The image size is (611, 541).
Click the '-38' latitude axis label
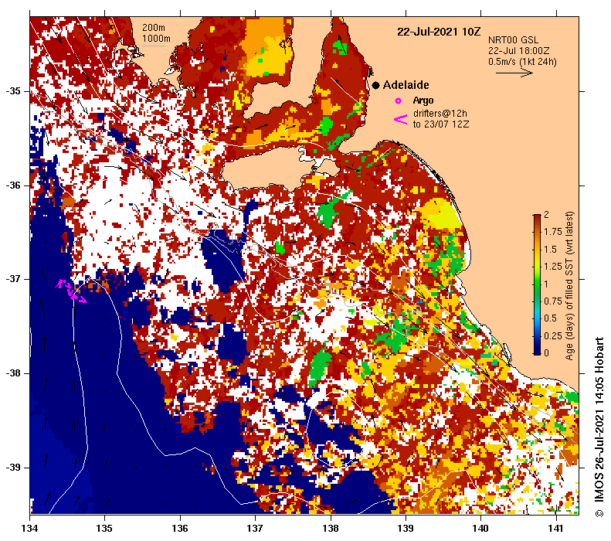tap(13, 373)
